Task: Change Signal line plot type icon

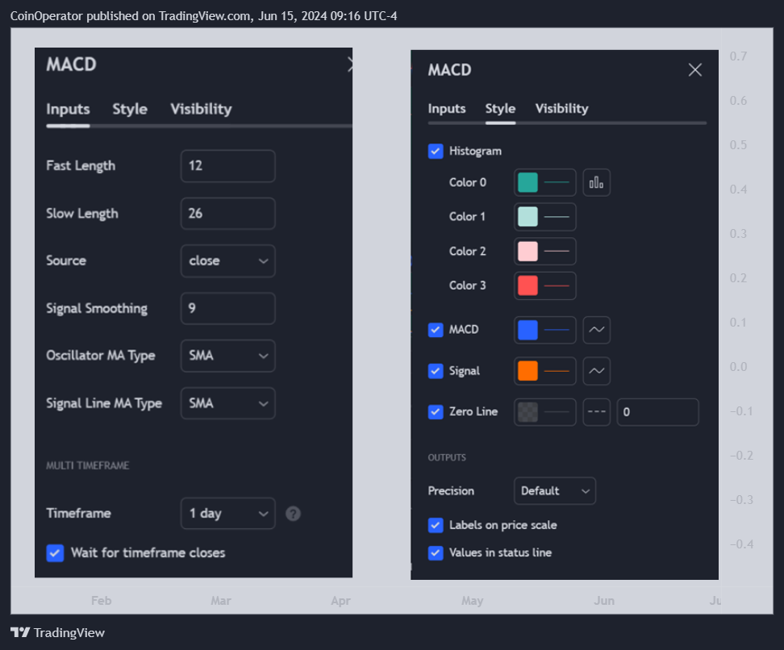Action: (597, 371)
